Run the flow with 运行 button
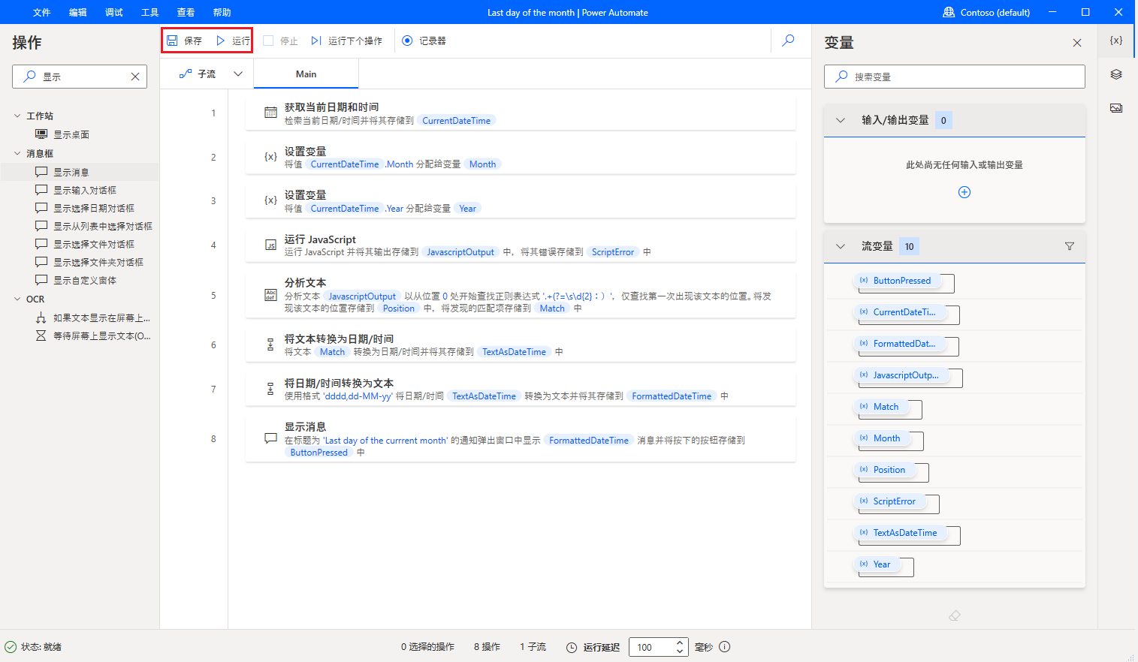 [x=233, y=41]
